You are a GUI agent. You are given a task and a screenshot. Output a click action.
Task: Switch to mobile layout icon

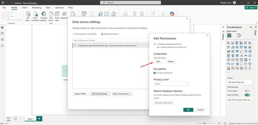coord(15,118)
